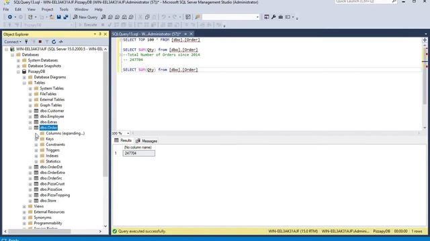The image size is (430, 241).
Task: Open the Window menu
Action: point(81,9)
